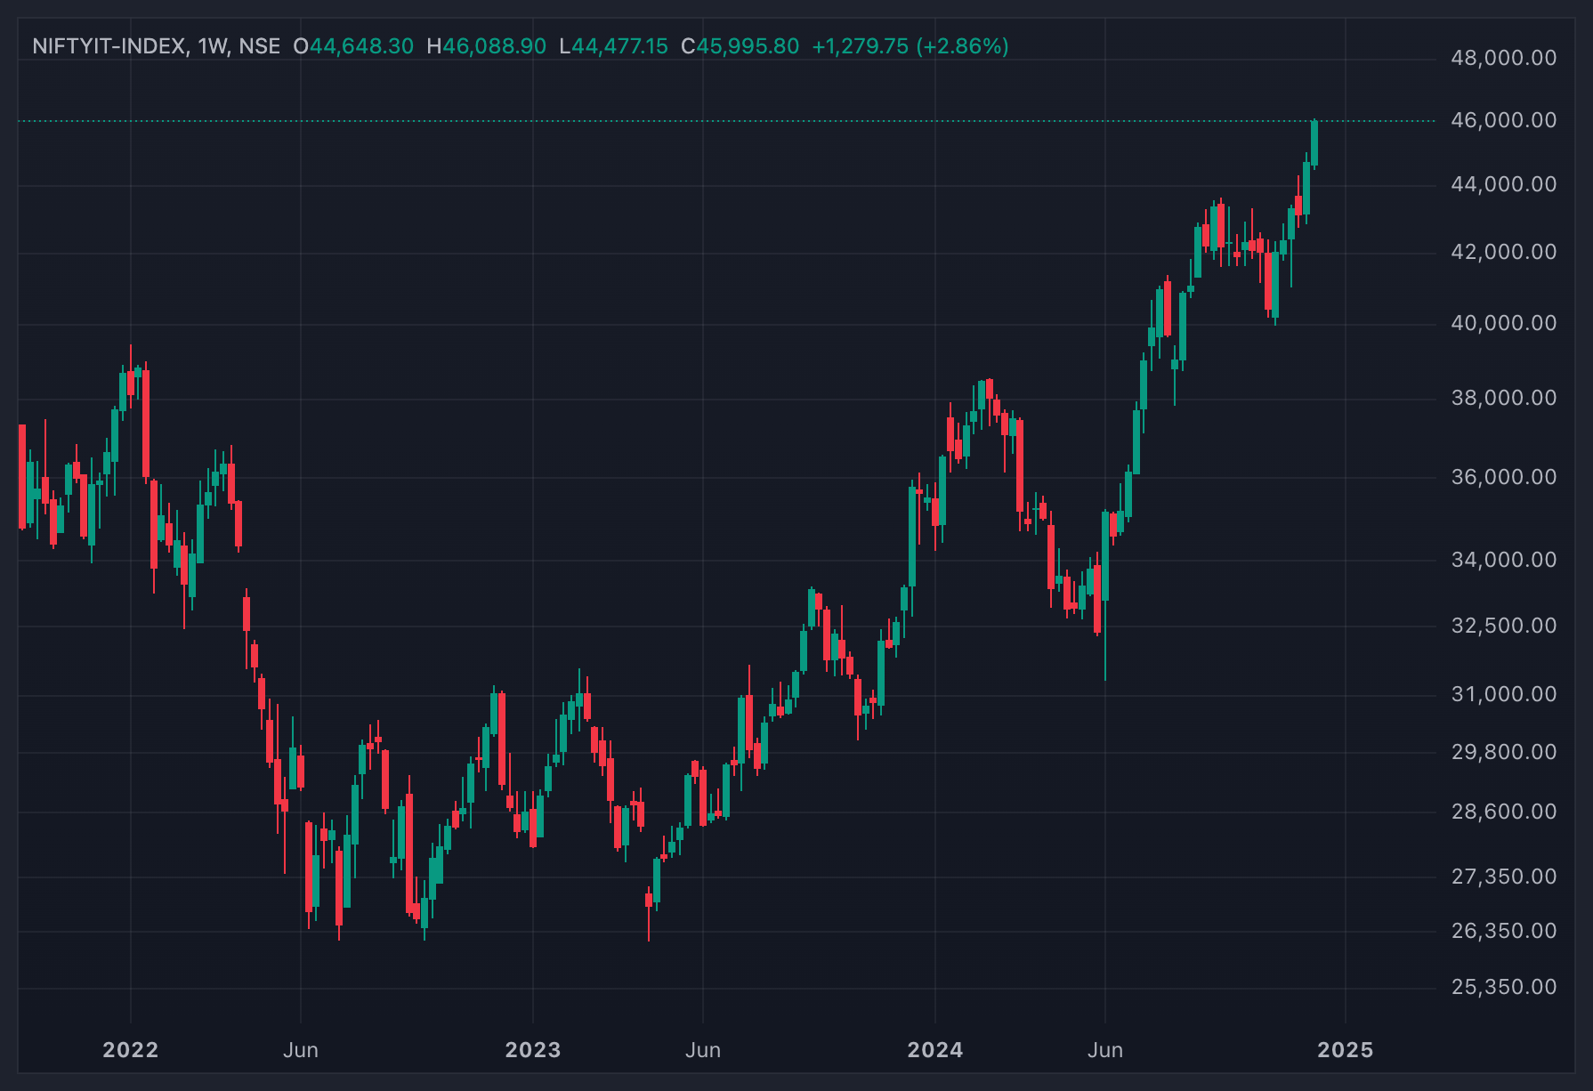This screenshot has height=1091, width=1593.
Task: Click the 25,350.00 price scale label
Action: tap(1504, 987)
